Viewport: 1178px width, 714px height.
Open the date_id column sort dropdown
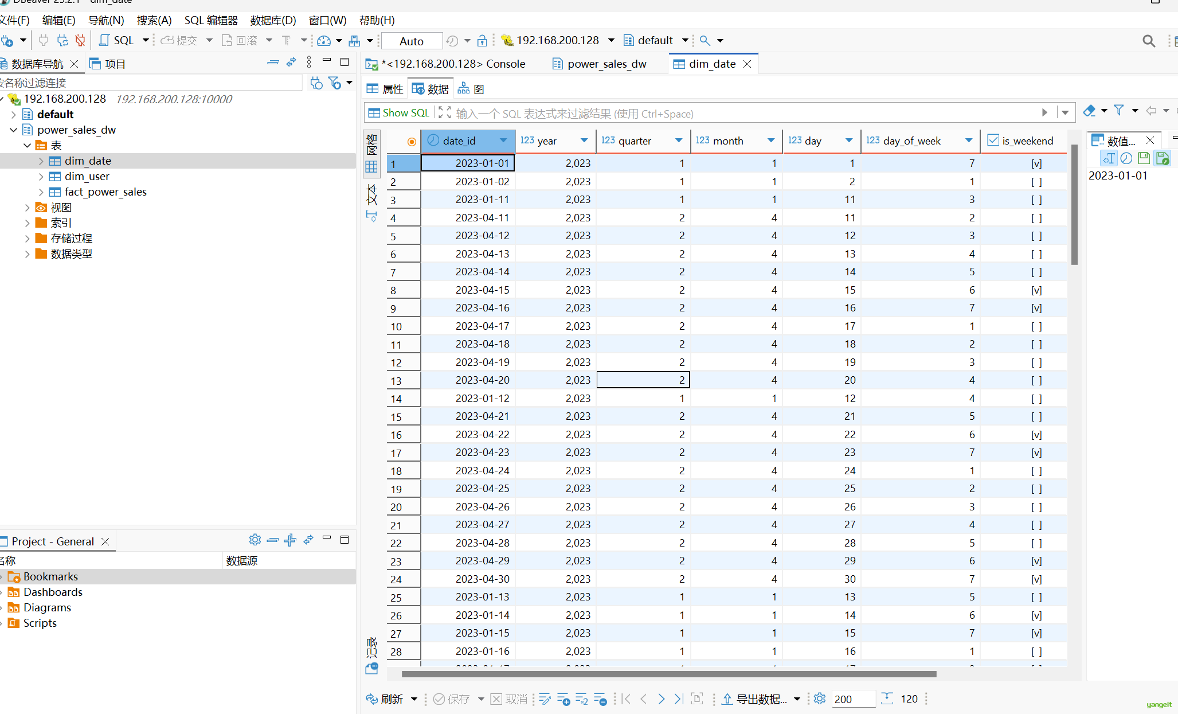coord(503,141)
